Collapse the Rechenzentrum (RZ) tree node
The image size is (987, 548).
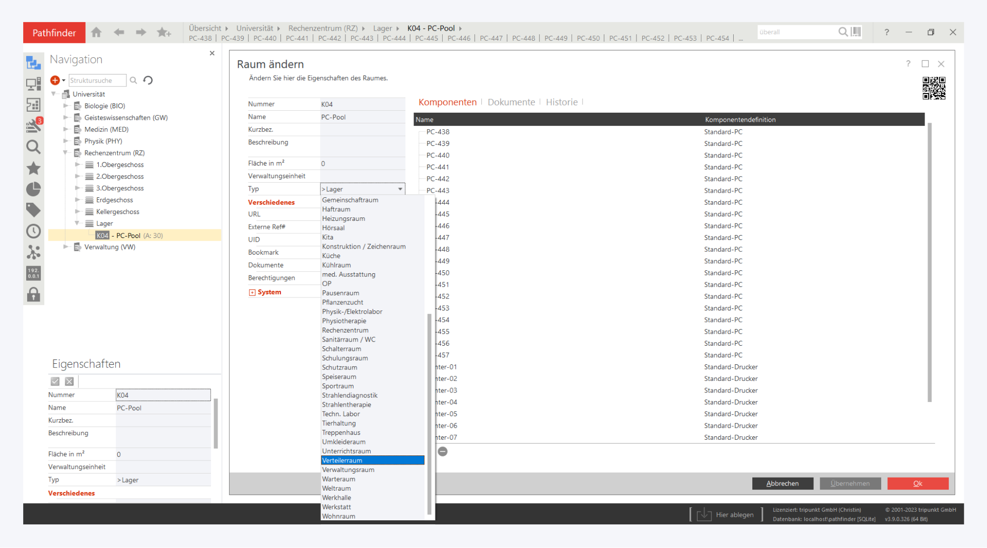65,153
